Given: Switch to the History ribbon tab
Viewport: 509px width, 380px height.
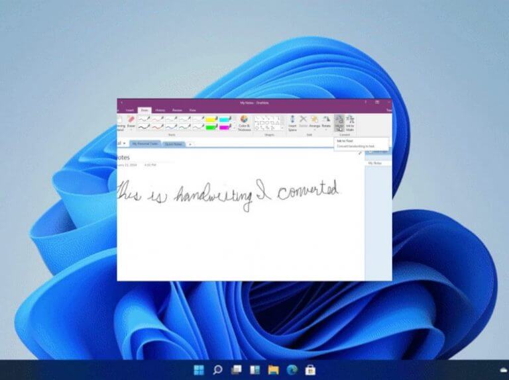Looking at the screenshot, I should 160,111.
